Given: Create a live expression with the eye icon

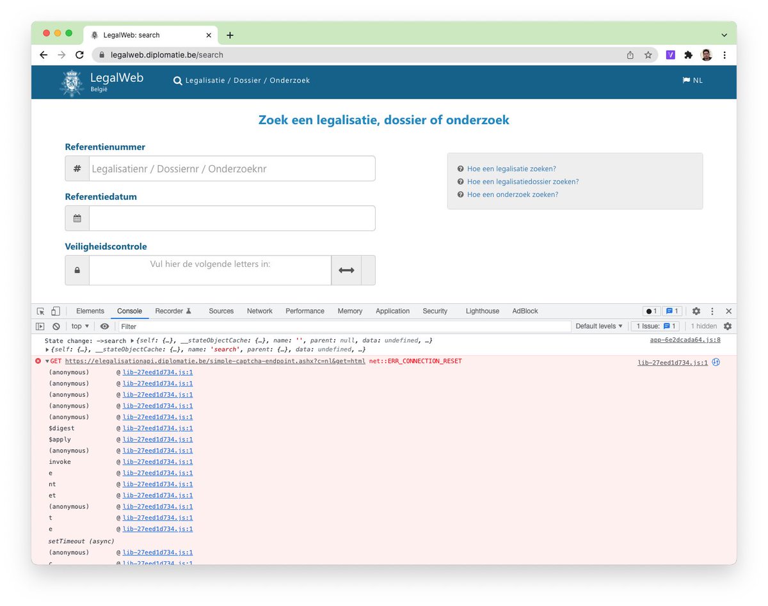Looking at the screenshot, I should point(104,326).
